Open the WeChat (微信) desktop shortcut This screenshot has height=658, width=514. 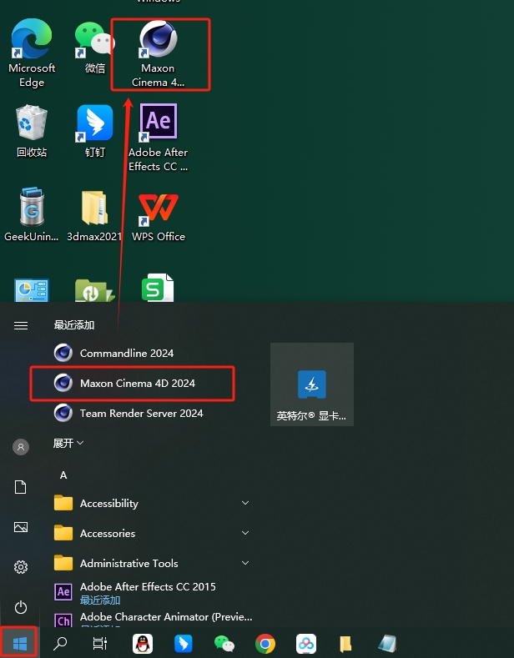tap(95, 48)
